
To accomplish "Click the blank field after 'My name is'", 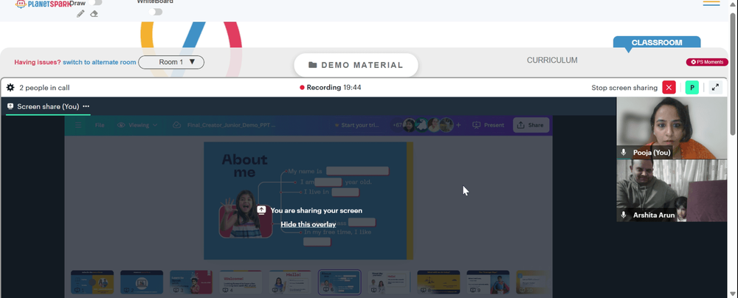I will pyautogui.click(x=357, y=171).
